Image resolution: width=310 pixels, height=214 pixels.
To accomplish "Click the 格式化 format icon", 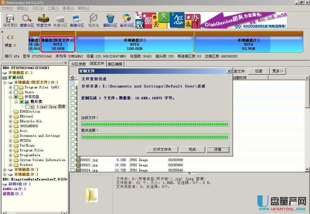I will (94, 20).
